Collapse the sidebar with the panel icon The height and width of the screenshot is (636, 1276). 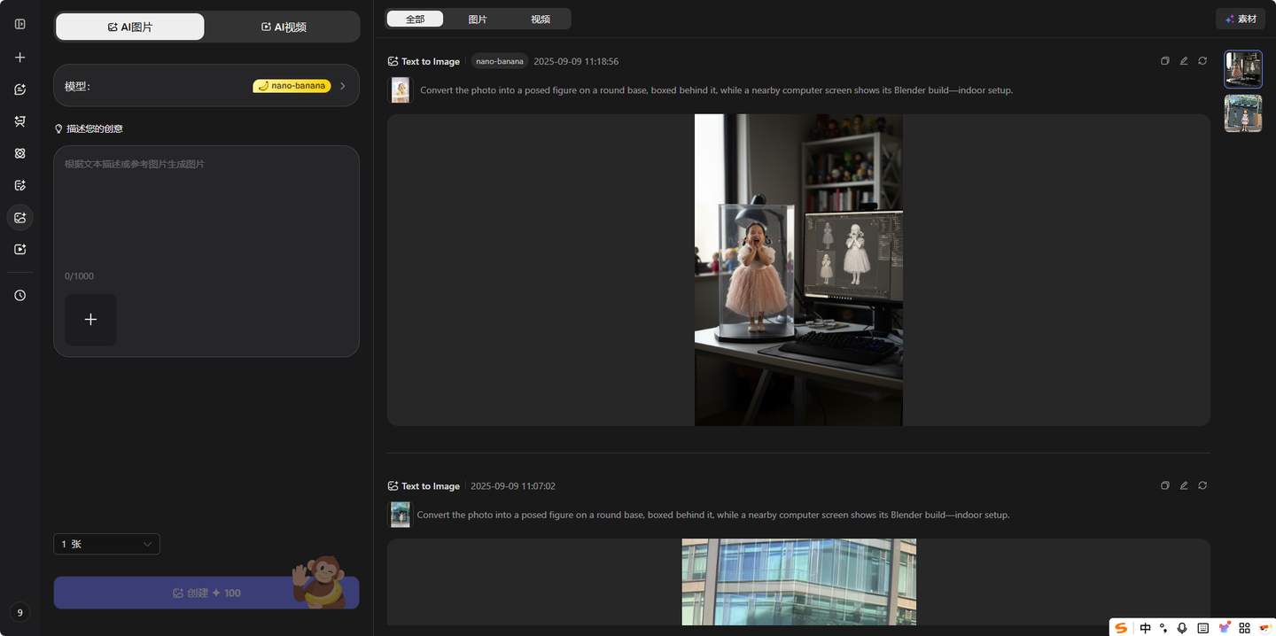click(20, 24)
